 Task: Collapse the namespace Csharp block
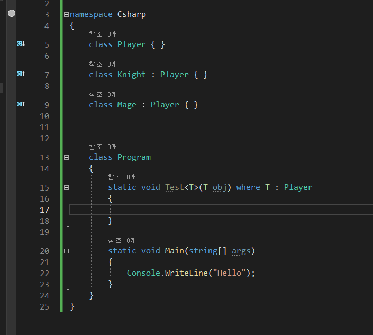tap(66, 15)
